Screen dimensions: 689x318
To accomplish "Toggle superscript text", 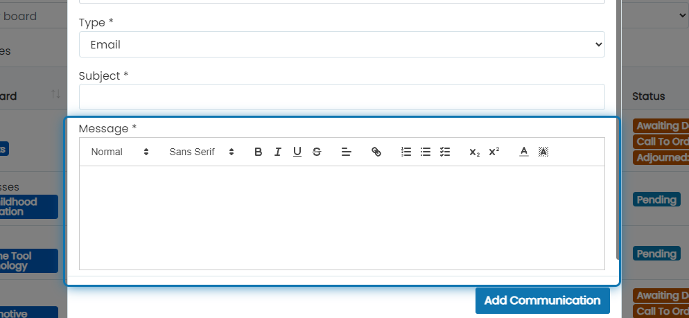I will coord(494,152).
